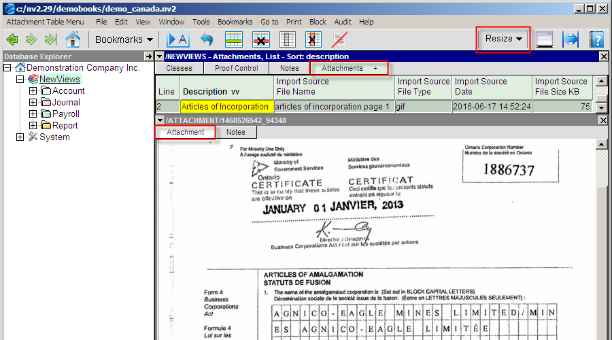Screen dimensions: 612x340
Task: Click the blue undo arrow icon
Action: 206,39
